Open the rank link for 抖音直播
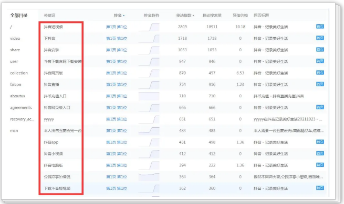 117,85
